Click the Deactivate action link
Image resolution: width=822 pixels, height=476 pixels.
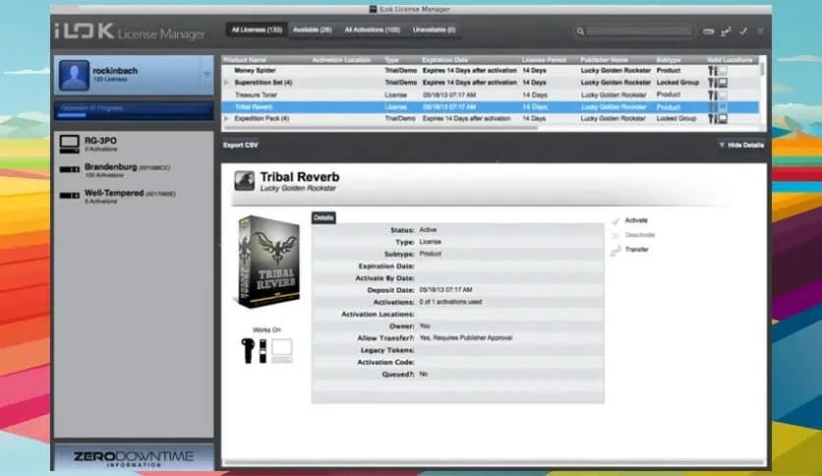[639, 235]
